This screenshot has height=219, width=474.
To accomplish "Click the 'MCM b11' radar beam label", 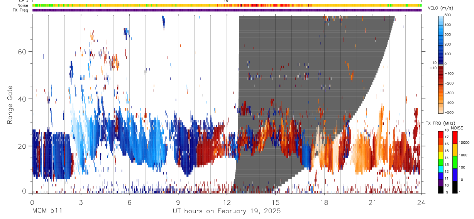I will (x=47, y=211).
